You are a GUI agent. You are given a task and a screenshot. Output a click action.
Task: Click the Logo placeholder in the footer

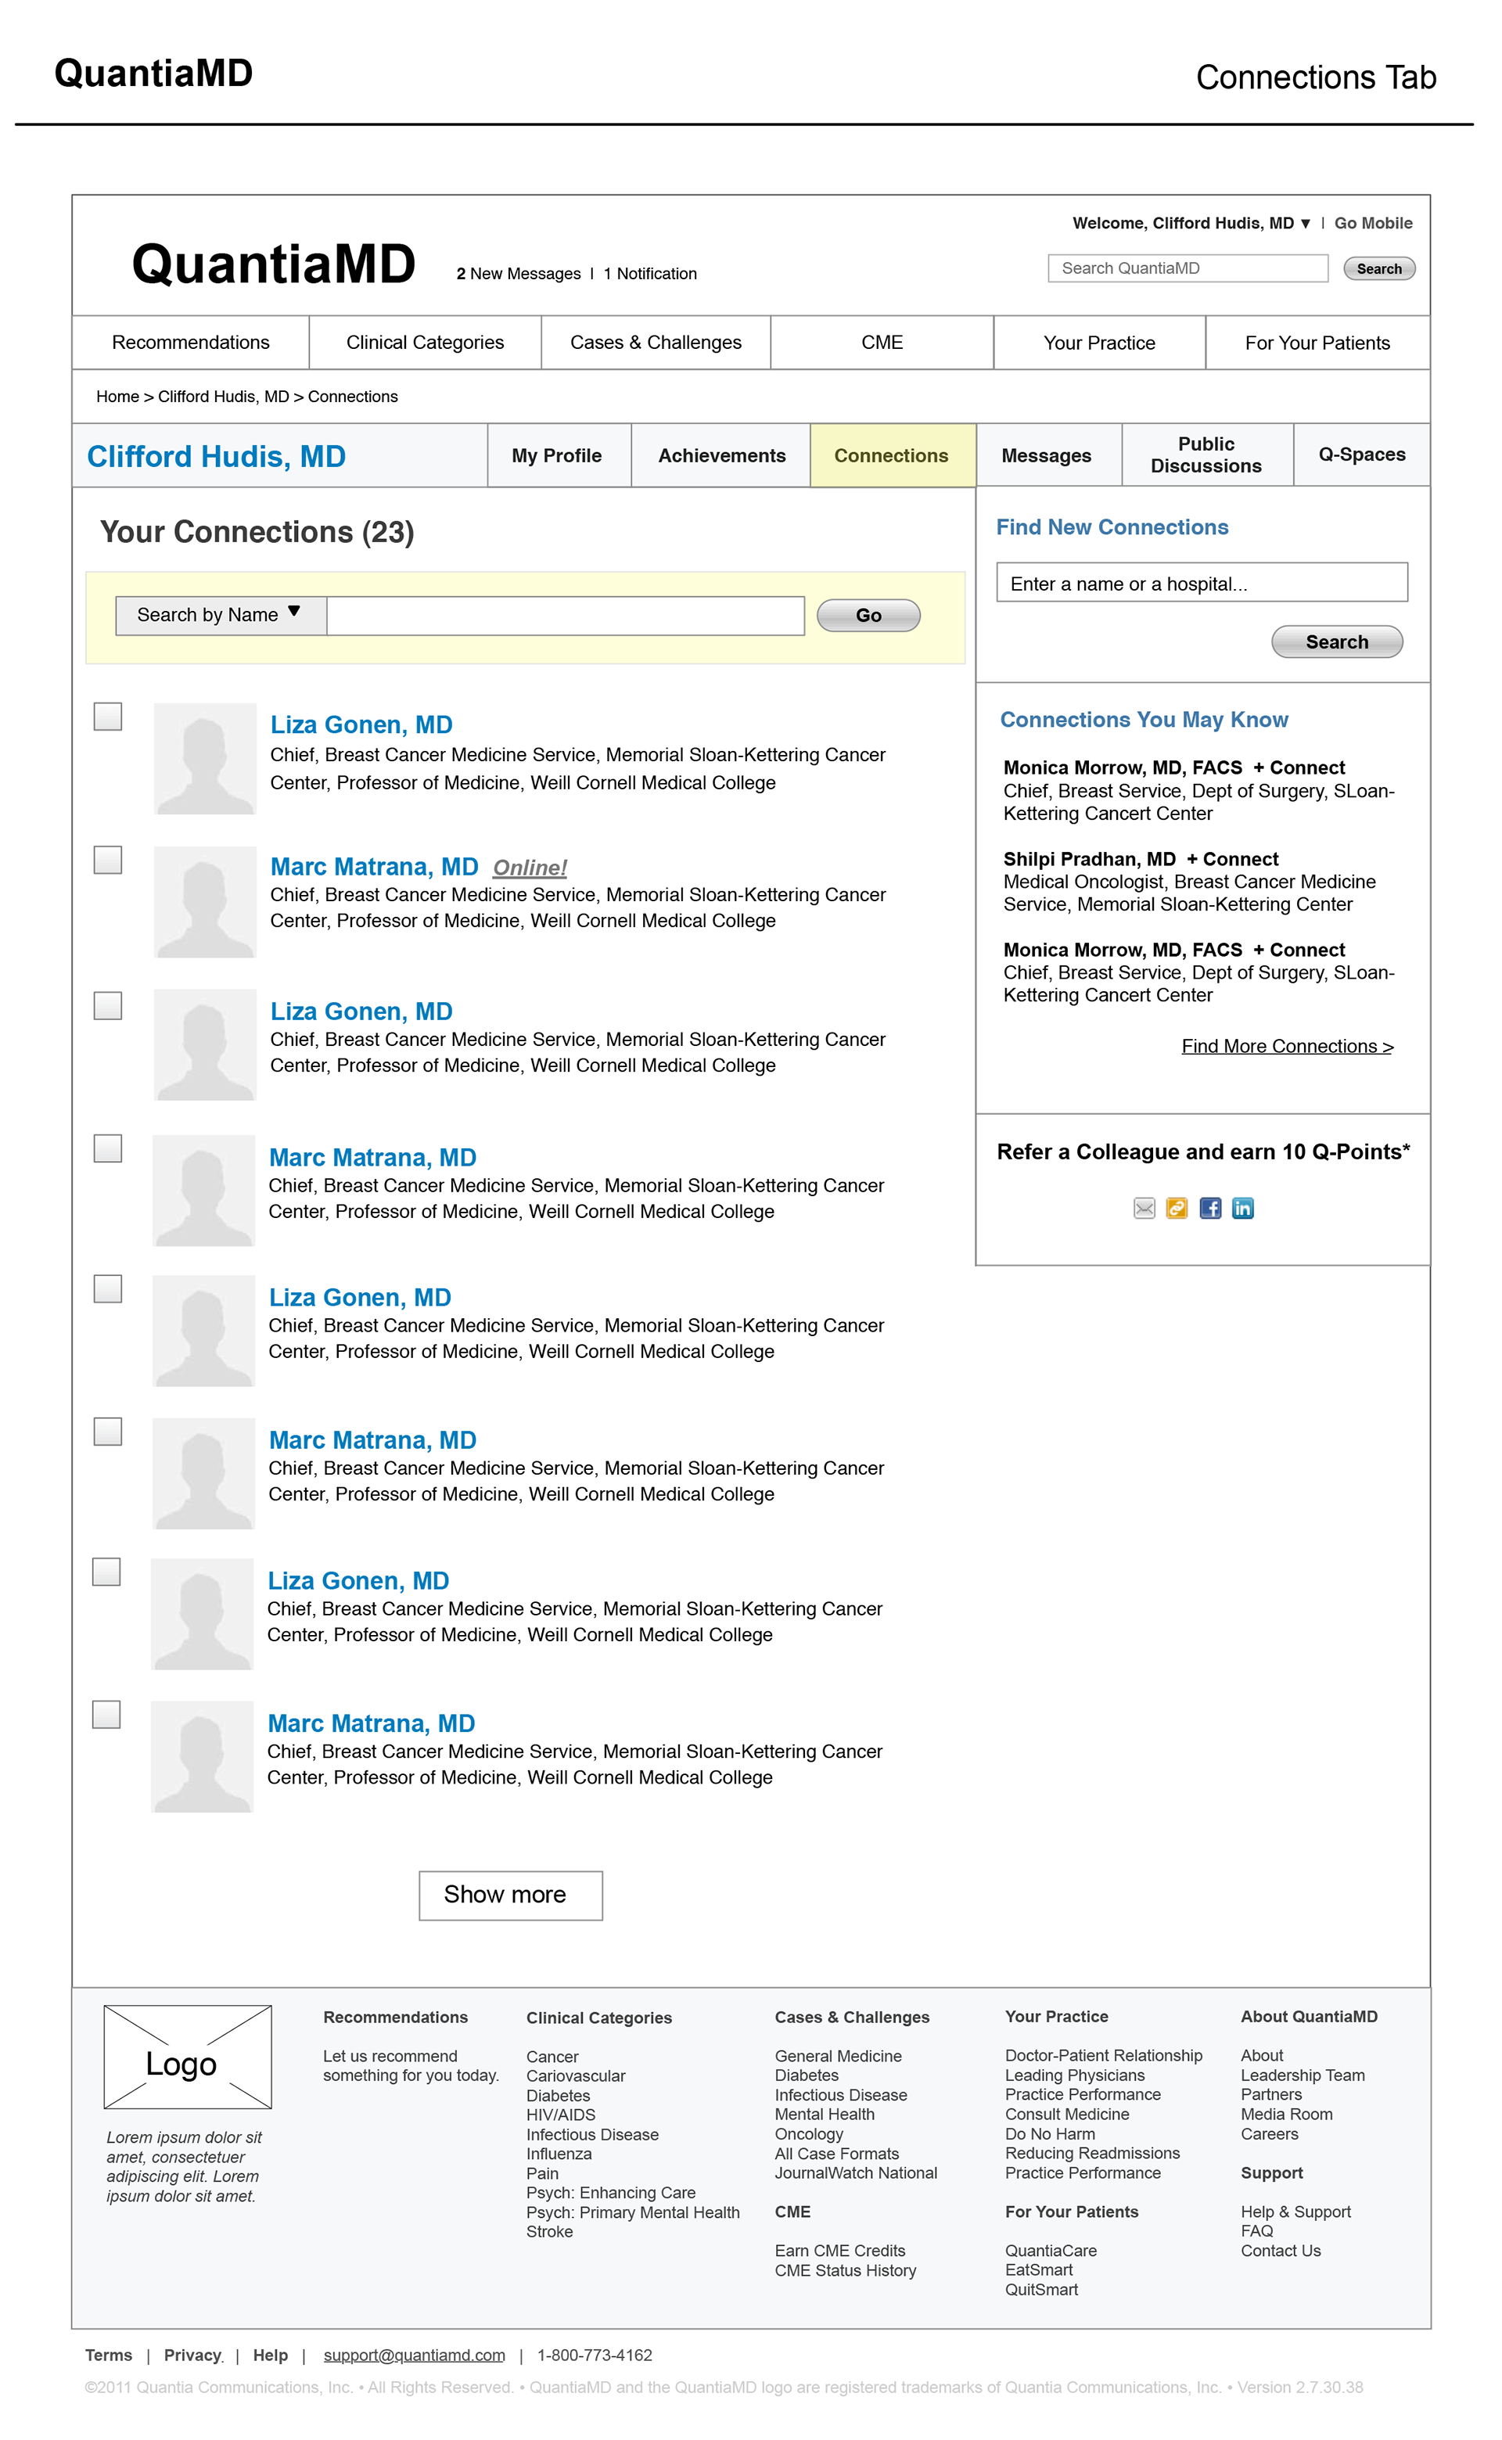pyautogui.click(x=188, y=2057)
